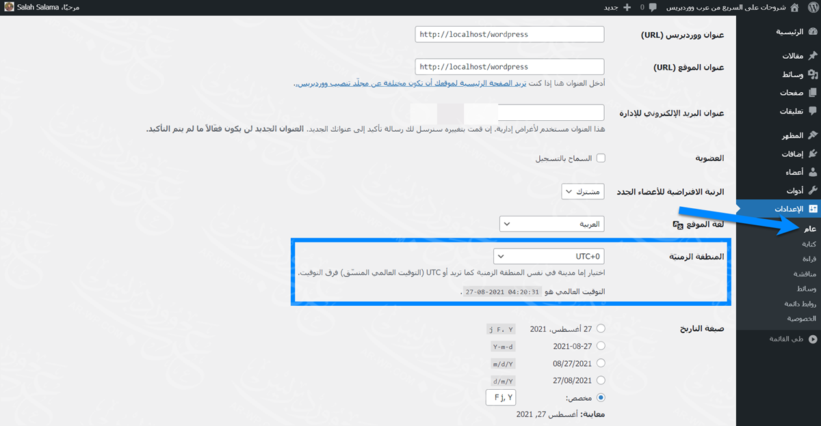Image resolution: width=821 pixels, height=426 pixels.
Task: Select the مخصص custom date format radio
Action: pyautogui.click(x=601, y=397)
